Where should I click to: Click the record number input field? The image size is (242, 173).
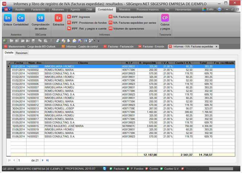click(24, 160)
